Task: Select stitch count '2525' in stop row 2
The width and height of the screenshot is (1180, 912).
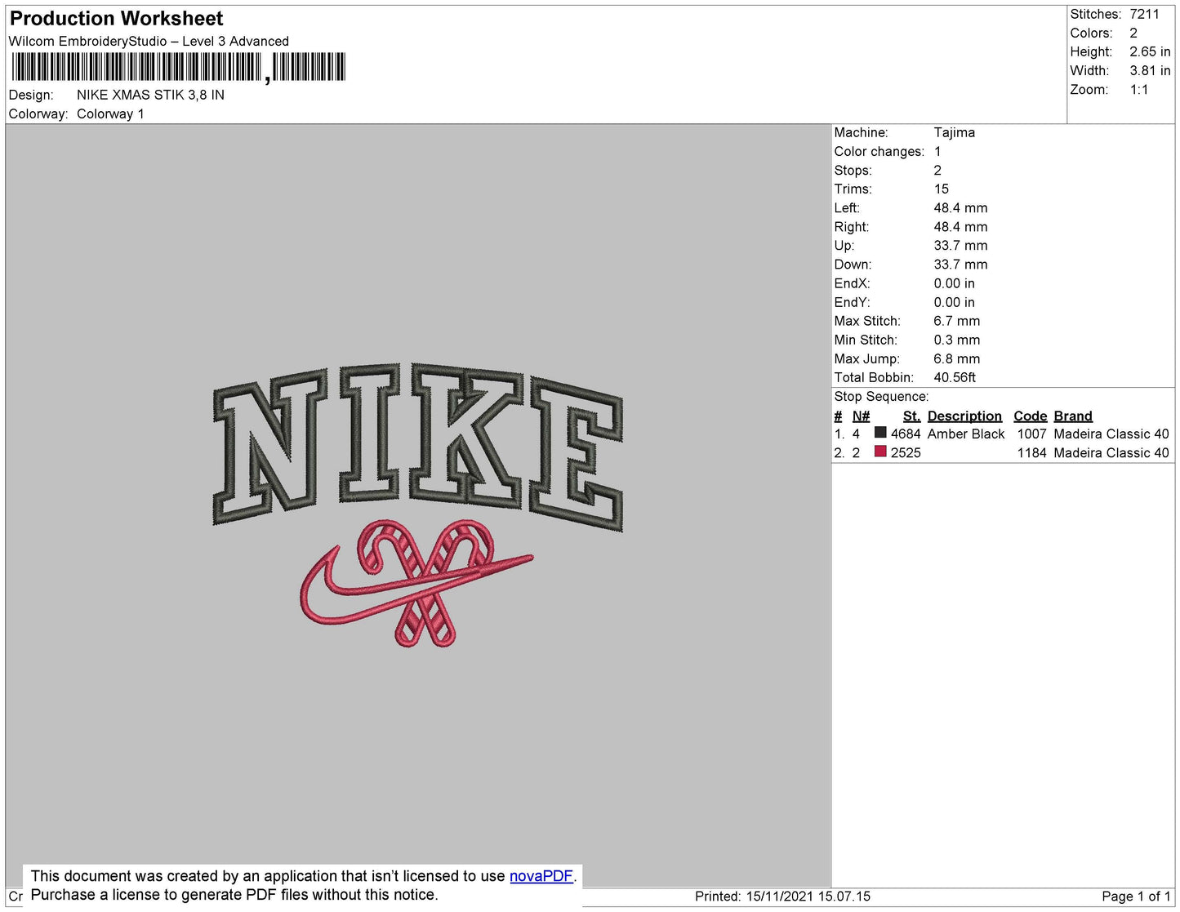Action: [906, 453]
